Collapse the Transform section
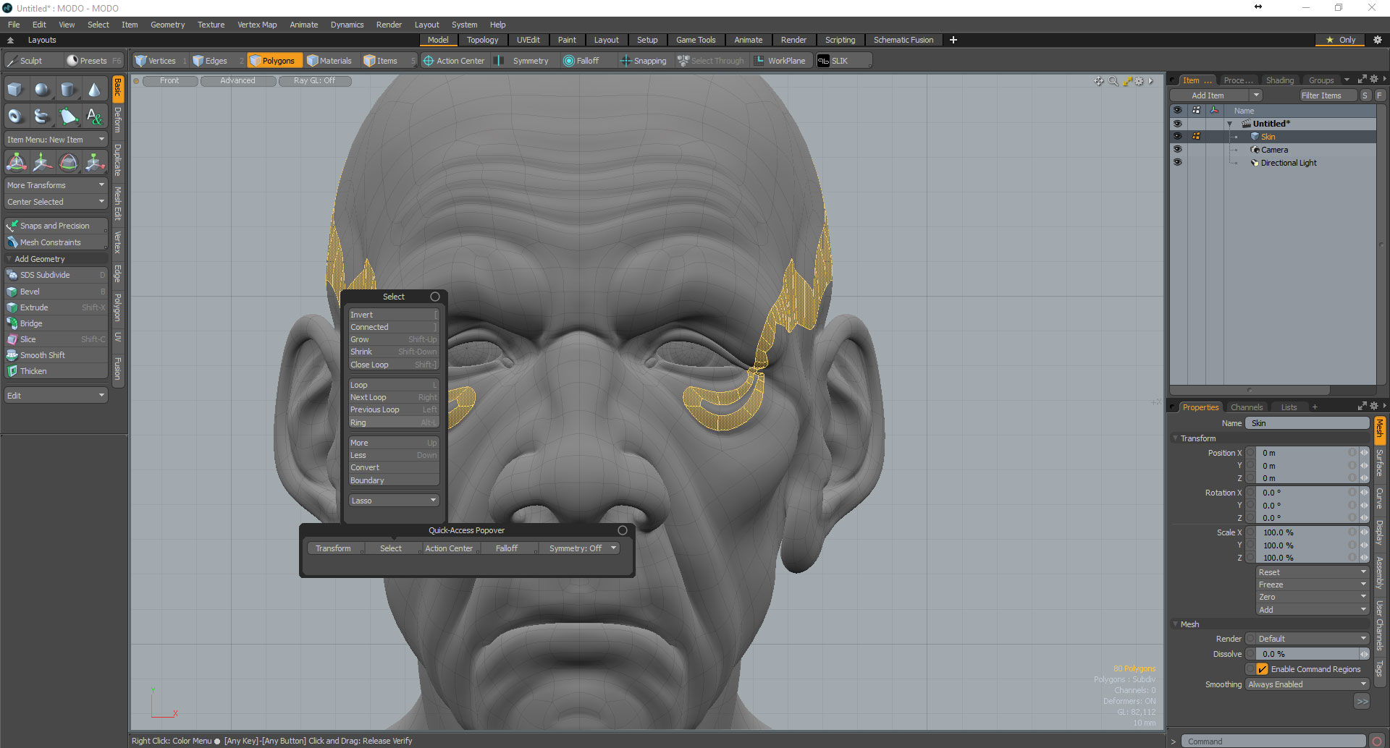Viewport: 1390px width, 748px height. point(1176,438)
